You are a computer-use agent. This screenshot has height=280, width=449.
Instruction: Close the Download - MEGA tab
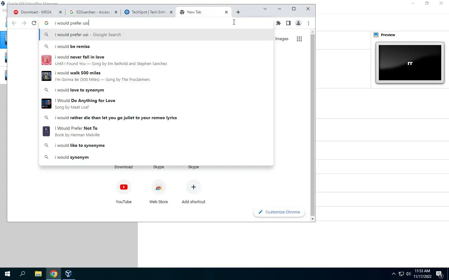click(x=60, y=12)
